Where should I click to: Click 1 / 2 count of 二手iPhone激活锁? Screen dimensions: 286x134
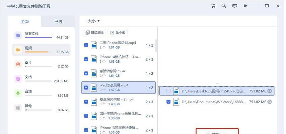point(149,45)
